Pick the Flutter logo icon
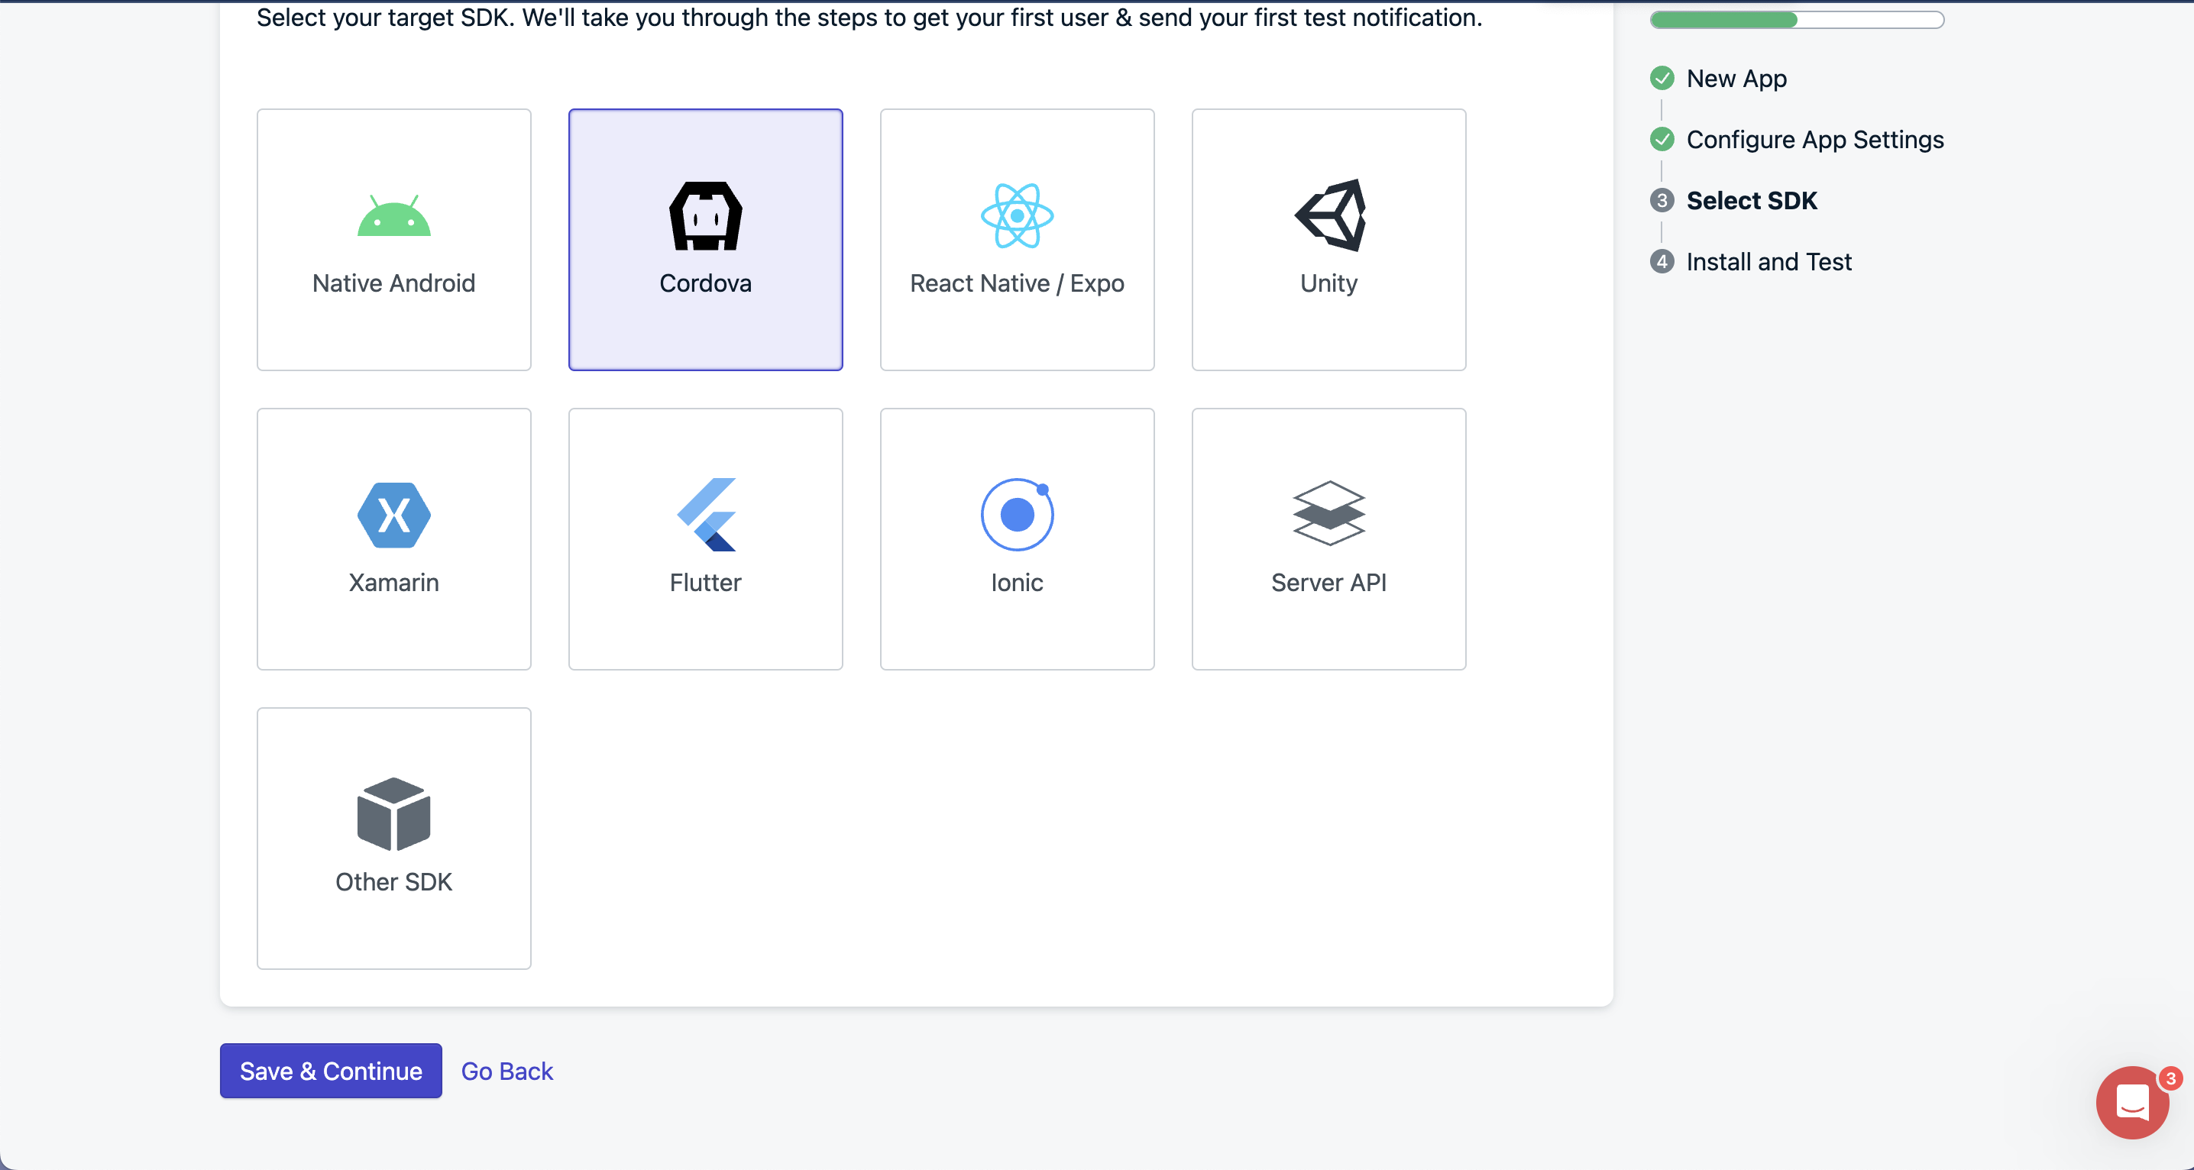This screenshot has height=1170, width=2194. [x=705, y=516]
